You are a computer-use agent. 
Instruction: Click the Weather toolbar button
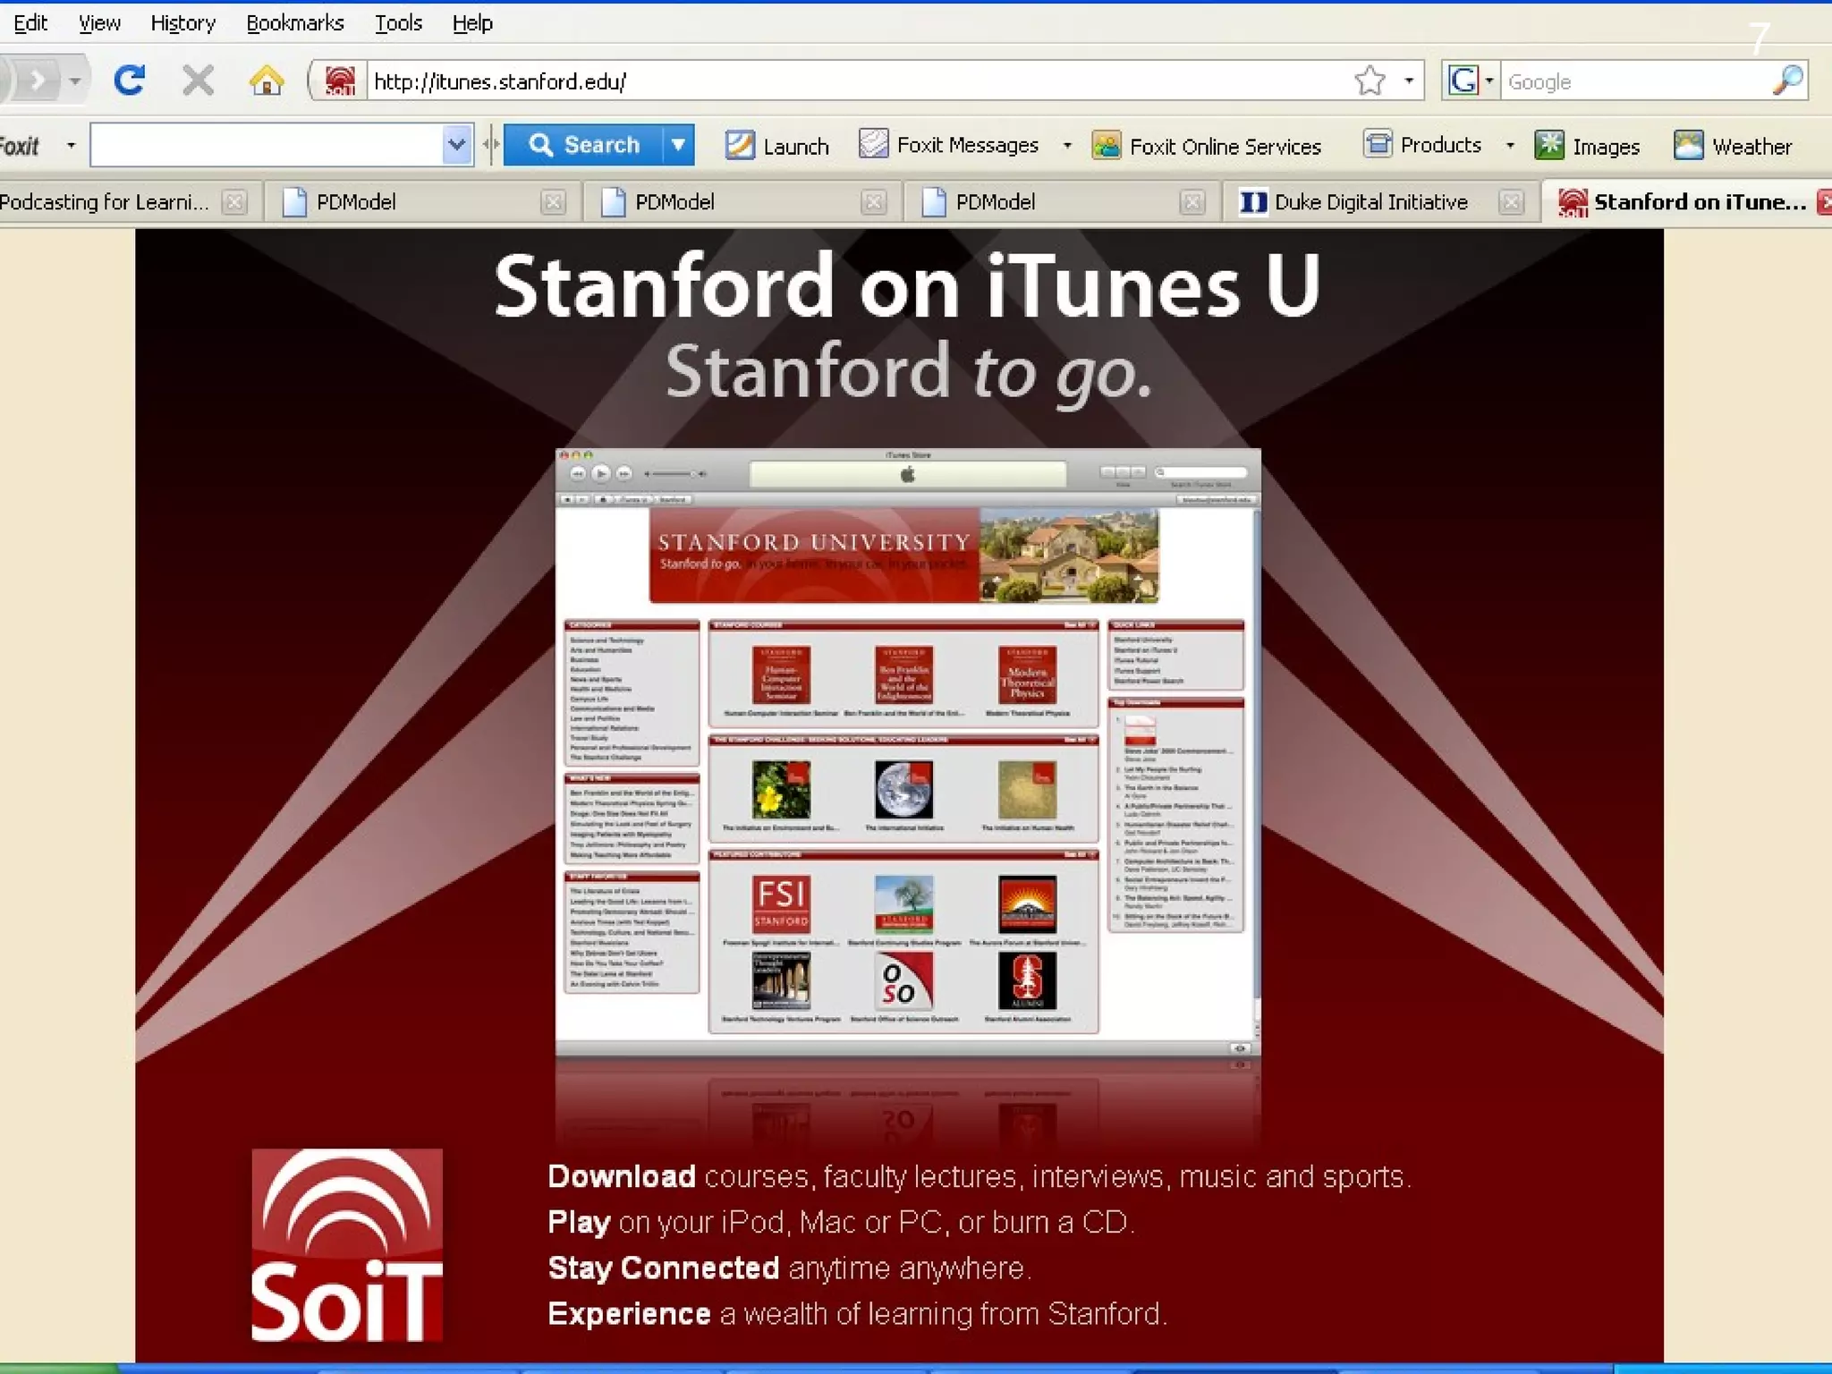(x=1733, y=145)
